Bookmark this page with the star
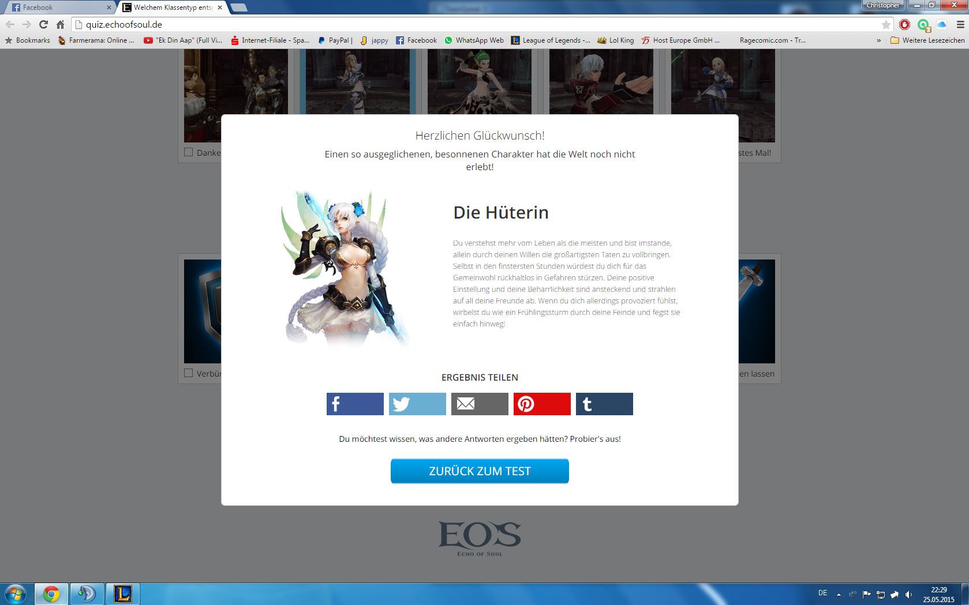This screenshot has height=605, width=969. click(886, 24)
